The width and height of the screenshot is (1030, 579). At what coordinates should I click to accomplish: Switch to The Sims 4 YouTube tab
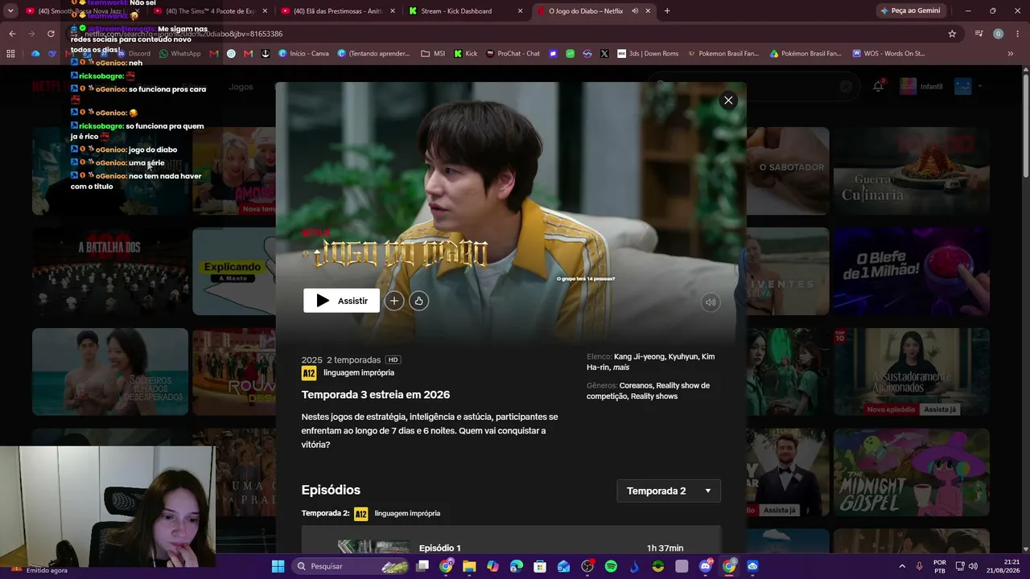pyautogui.click(x=211, y=11)
